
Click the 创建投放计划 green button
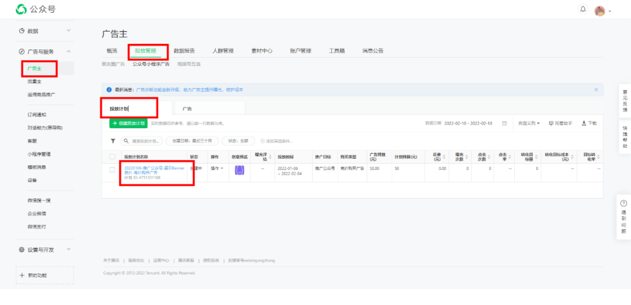[129, 123]
